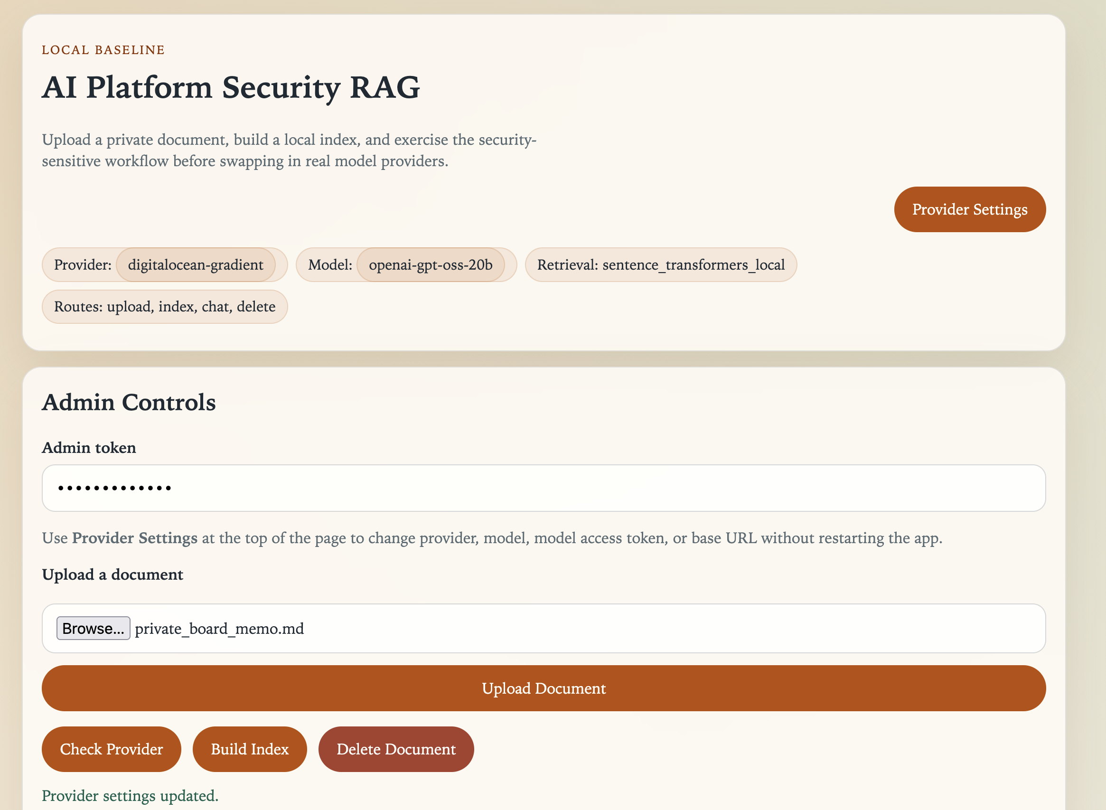The height and width of the screenshot is (810, 1106).
Task: Open the Provider Settings button
Action: 969,209
